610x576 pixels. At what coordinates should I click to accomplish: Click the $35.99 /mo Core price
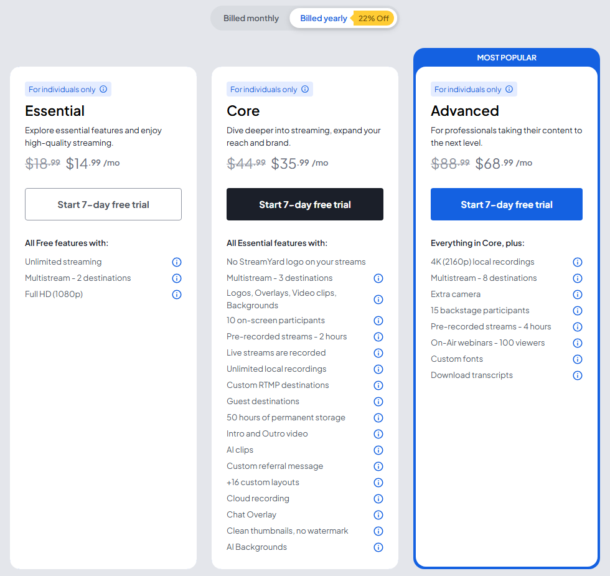click(x=299, y=163)
